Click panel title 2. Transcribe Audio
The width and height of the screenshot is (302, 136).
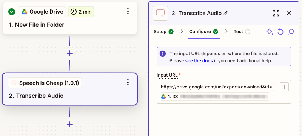pos(197,13)
